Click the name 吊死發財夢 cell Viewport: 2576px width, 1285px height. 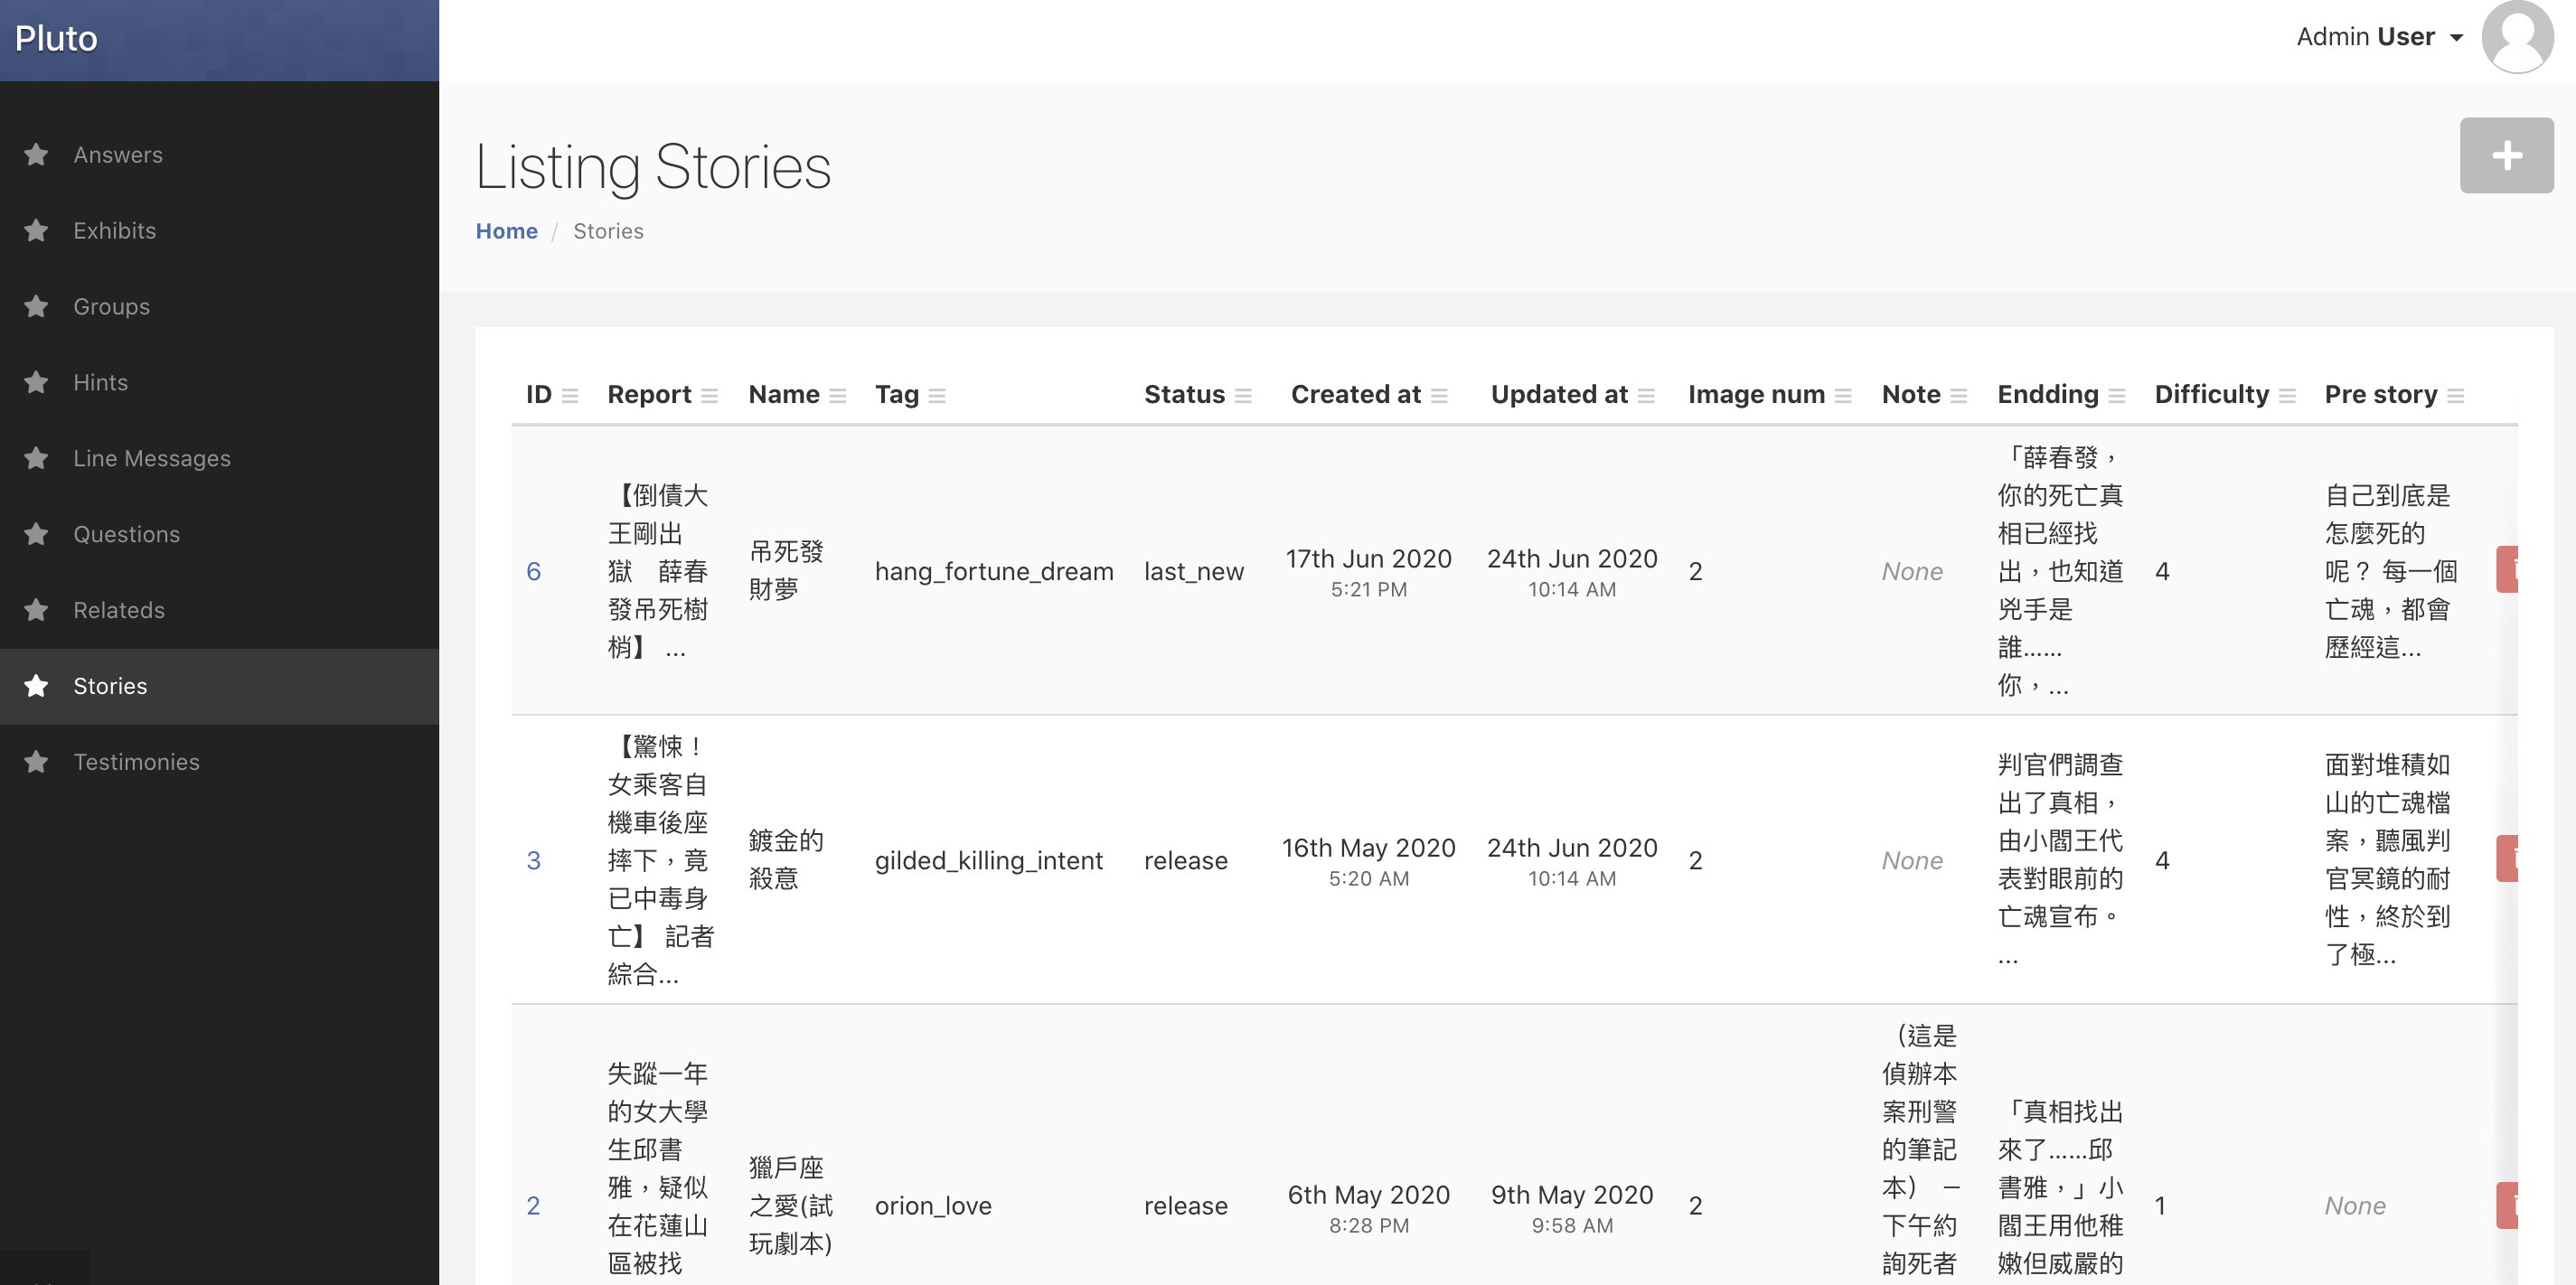click(786, 570)
